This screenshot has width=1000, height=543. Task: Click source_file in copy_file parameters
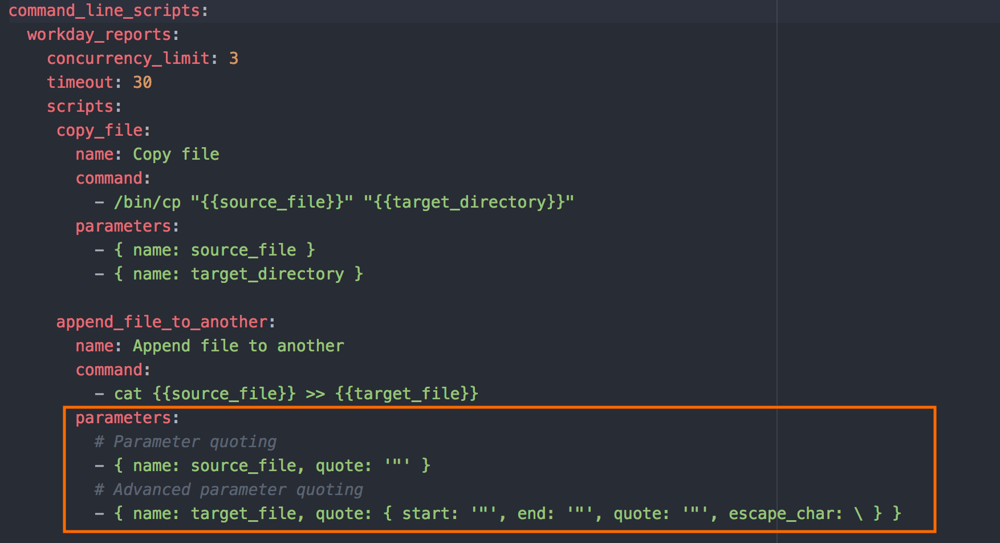pyautogui.click(x=243, y=250)
